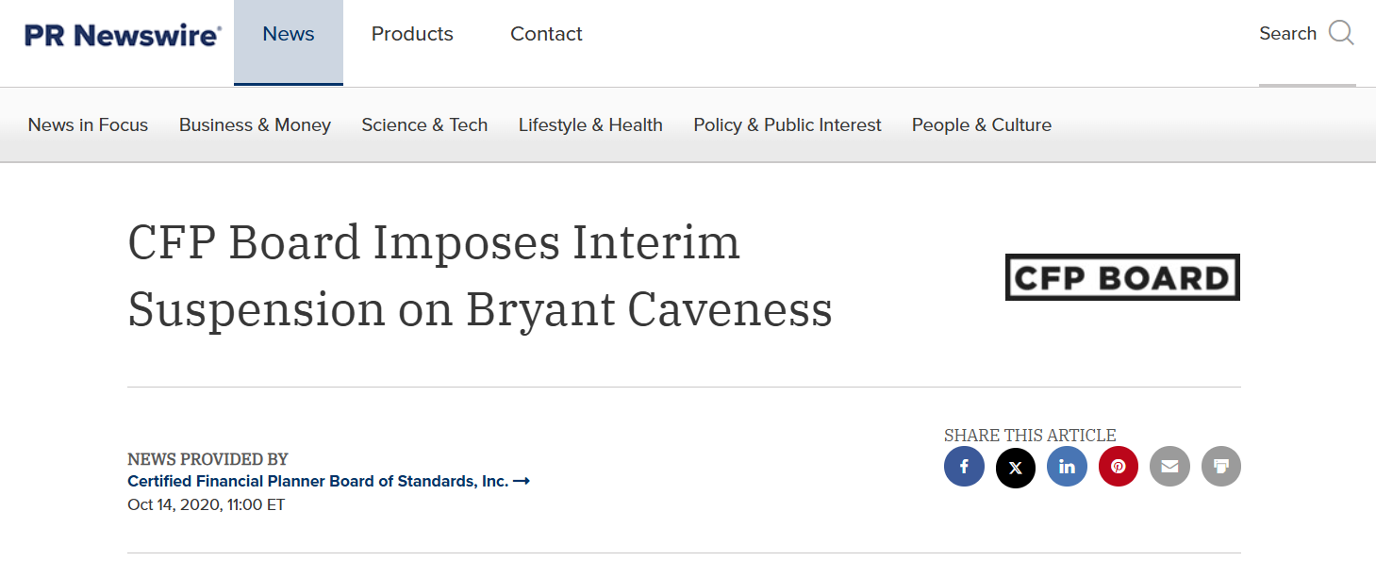Share article on X (Twitter)

click(1016, 467)
